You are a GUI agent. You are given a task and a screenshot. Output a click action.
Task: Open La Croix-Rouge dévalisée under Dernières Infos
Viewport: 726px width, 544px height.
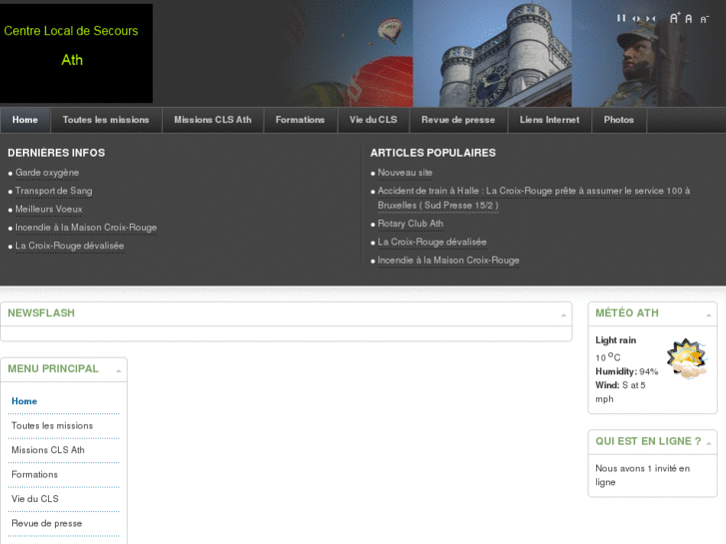[x=70, y=246]
